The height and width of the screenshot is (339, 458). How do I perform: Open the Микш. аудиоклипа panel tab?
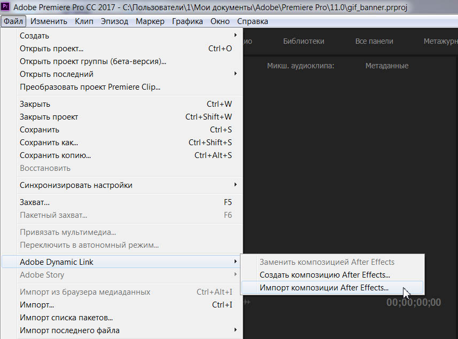click(x=300, y=66)
